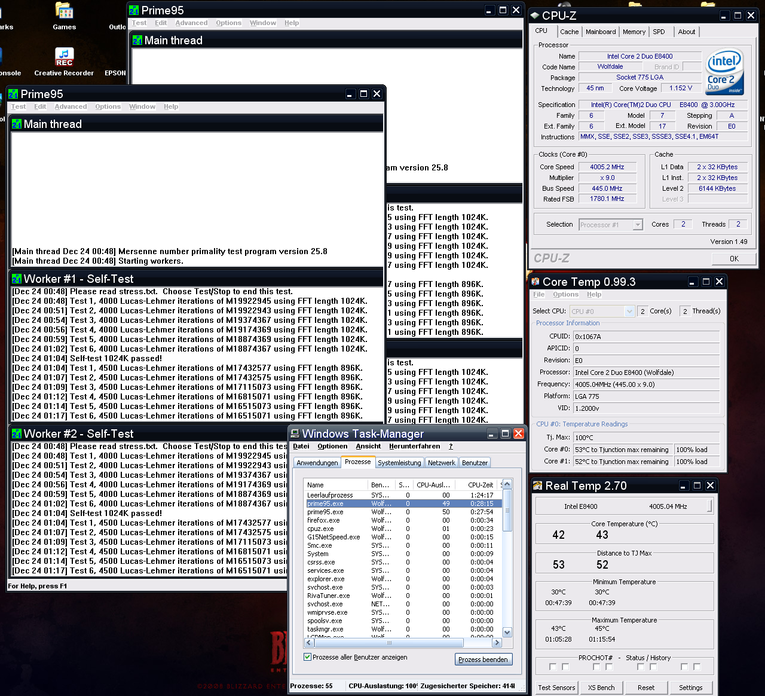Click the Real Temp title bar icon
Screen dimensions: 765x696
click(537, 486)
